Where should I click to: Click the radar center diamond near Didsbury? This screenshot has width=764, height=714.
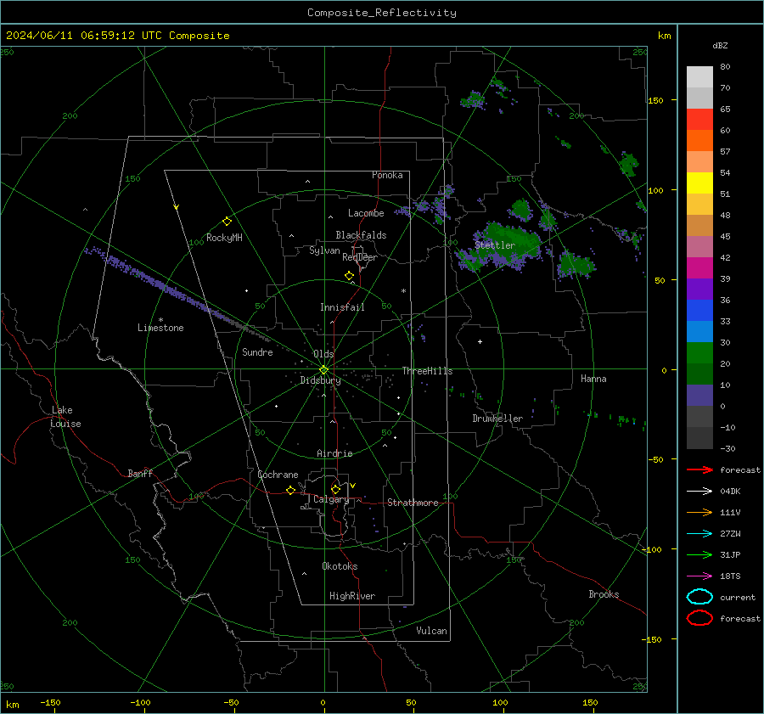tap(323, 370)
